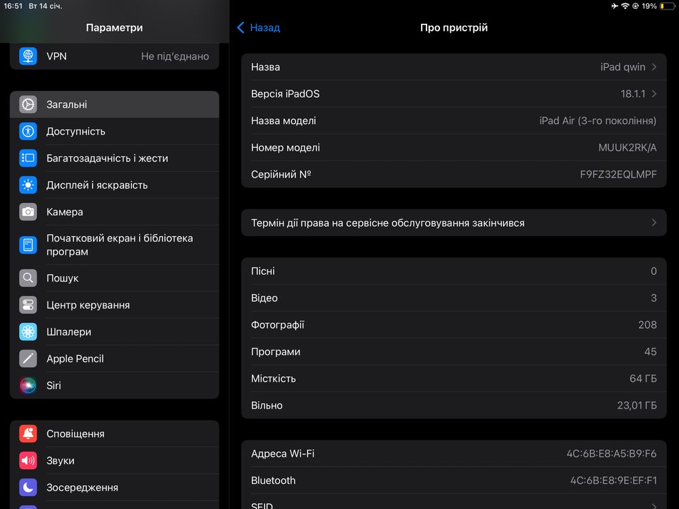Tap the Параметри sidebar title
Image resolution: width=679 pixels, height=509 pixels.
click(114, 28)
